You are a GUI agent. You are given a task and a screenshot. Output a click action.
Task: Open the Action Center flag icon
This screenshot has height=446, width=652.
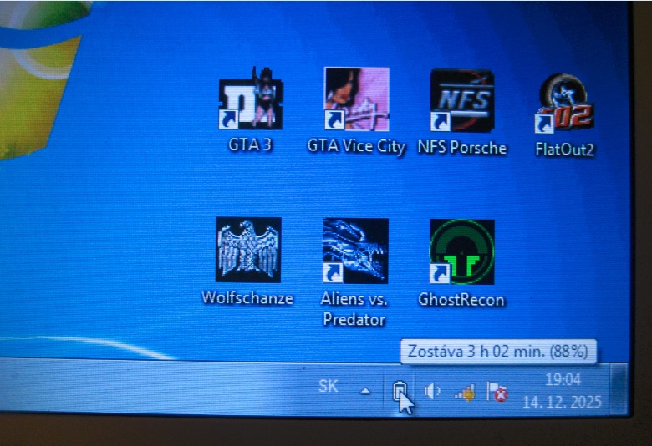[x=497, y=392]
